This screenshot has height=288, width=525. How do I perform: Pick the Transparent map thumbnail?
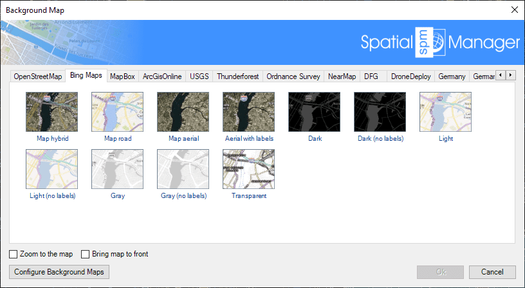(249, 169)
